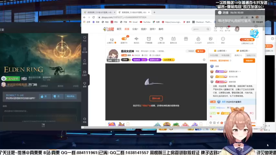
Task: Click the orange button in the 贵宾 panel
Action: pyautogui.click(x=249, y=61)
